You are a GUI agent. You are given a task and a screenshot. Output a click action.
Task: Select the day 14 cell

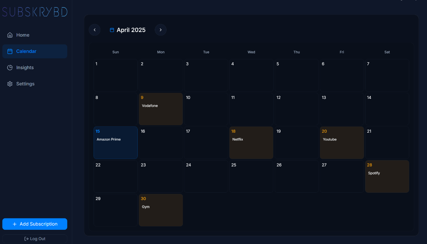(387, 109)
